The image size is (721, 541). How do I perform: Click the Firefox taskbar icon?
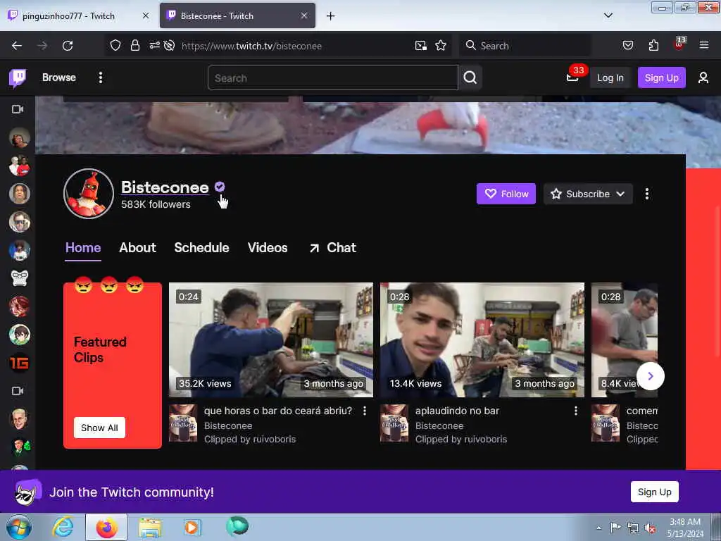coord(106,527)
